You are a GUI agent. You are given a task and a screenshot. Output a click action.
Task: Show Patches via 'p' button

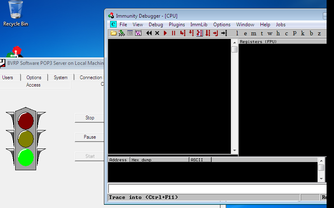point(295,33)
